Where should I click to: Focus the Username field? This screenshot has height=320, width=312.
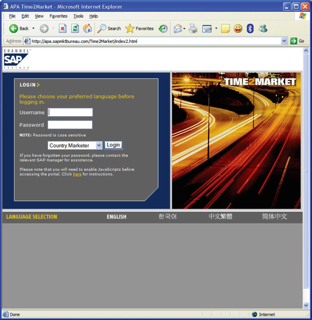tap(70, 112)
